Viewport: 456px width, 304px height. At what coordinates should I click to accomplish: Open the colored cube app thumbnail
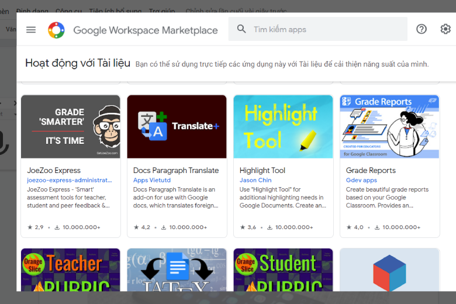389,270
